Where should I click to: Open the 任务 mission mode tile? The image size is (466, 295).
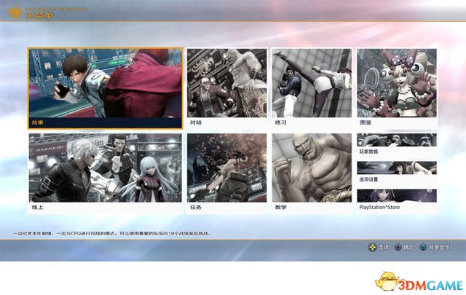point(226,173)
